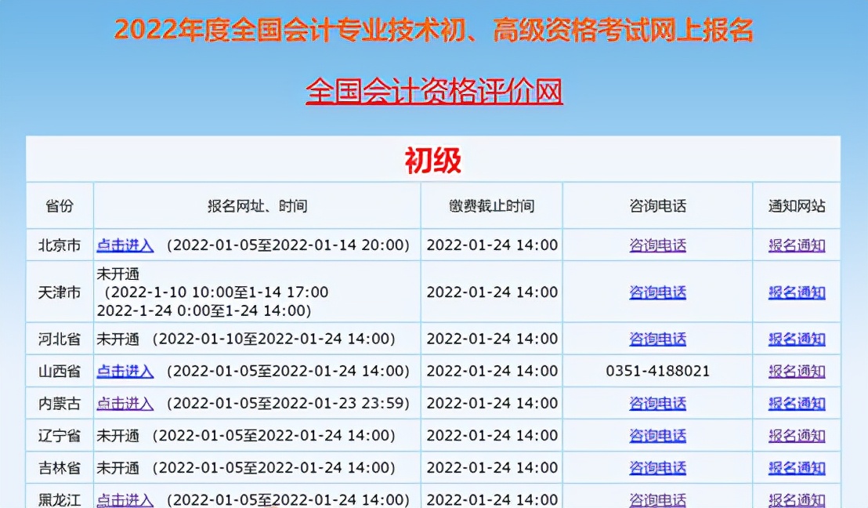This screenshot has height=508, width=868.
Task: Open 报名通知 for 天津市
Action: pos(796,292)
